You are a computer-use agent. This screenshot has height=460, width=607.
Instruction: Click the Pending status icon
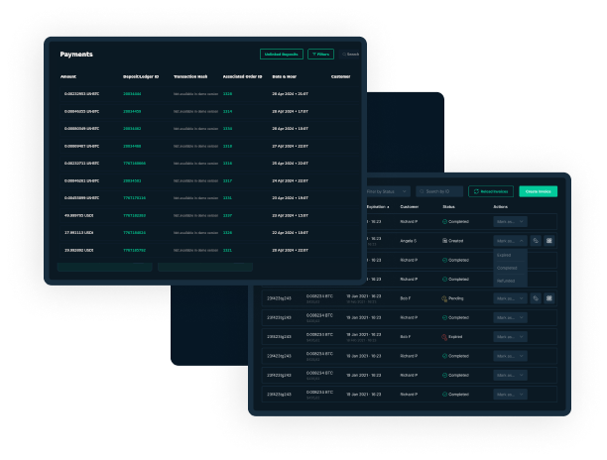444,298
